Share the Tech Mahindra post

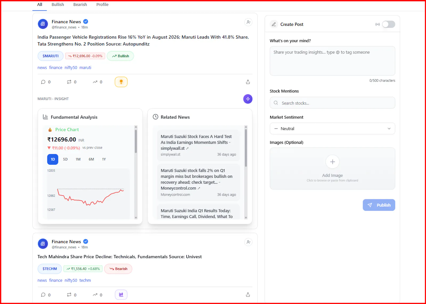[x=248, y=295]
